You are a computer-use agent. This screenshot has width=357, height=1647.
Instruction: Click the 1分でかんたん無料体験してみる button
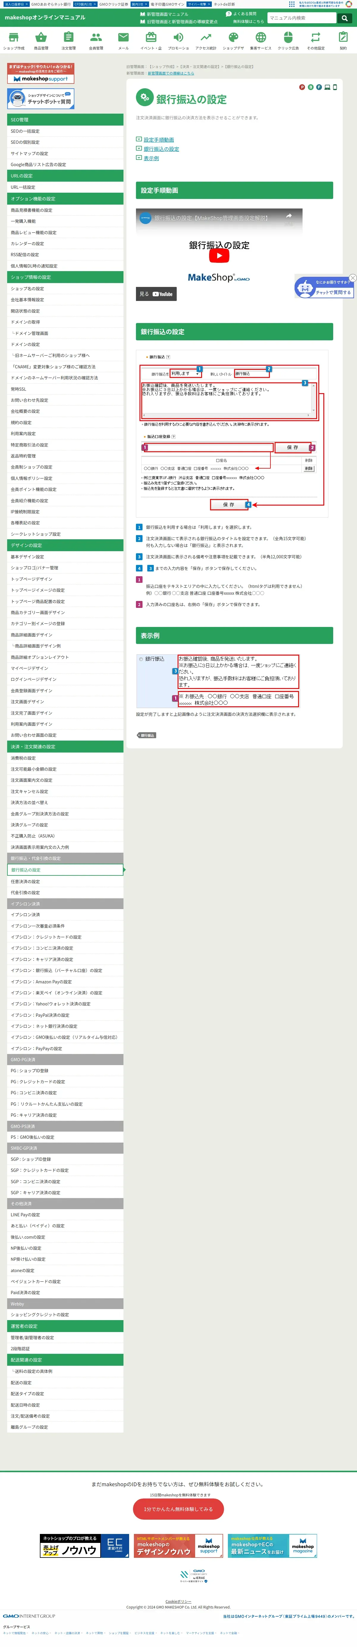click(178, 1509)
